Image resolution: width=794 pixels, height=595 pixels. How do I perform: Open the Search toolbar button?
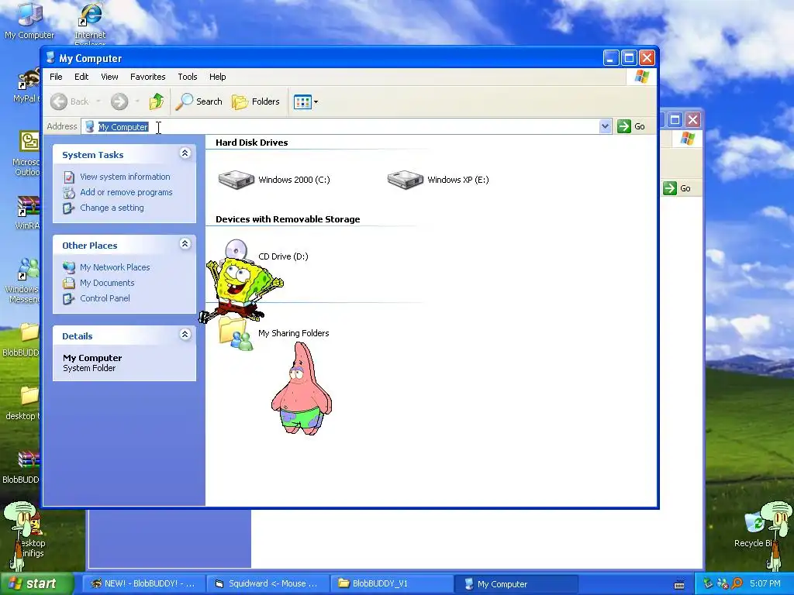click(x=199, y=101)
